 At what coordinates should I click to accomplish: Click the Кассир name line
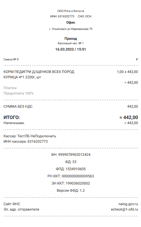pos(30,136)
